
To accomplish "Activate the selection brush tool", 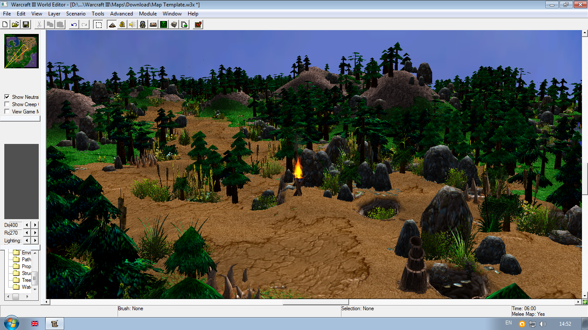I will (99, 24).
